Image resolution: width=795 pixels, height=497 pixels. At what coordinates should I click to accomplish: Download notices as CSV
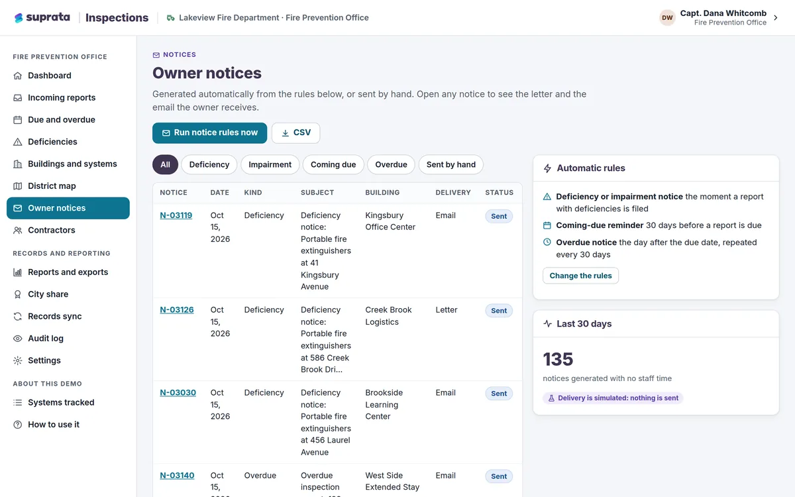click(x=295, y=133)
